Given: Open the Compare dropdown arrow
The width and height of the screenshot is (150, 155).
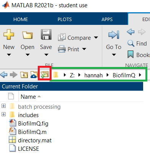Looking at the screenshot, I should pos(96,38).
